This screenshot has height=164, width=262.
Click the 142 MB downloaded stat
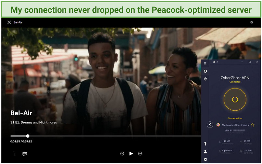[226, 141]
